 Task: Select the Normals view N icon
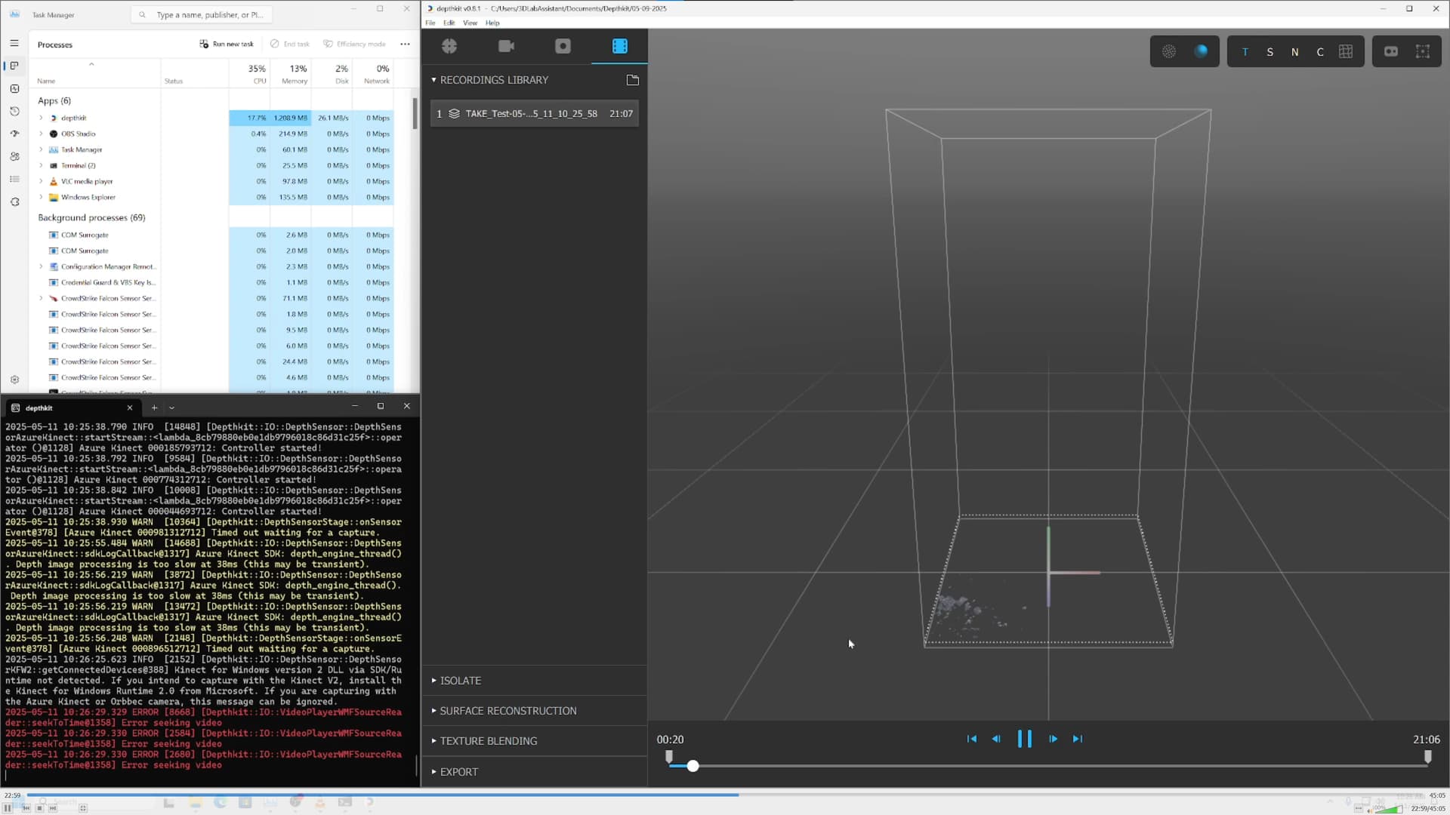point(1294,51)
